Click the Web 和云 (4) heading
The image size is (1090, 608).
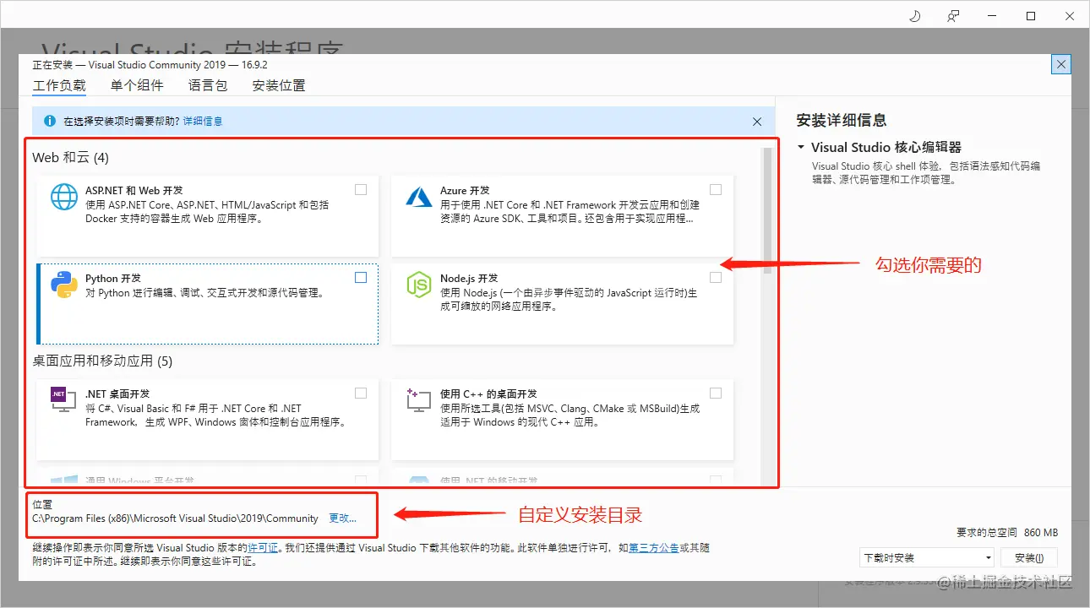click(70, 158)
